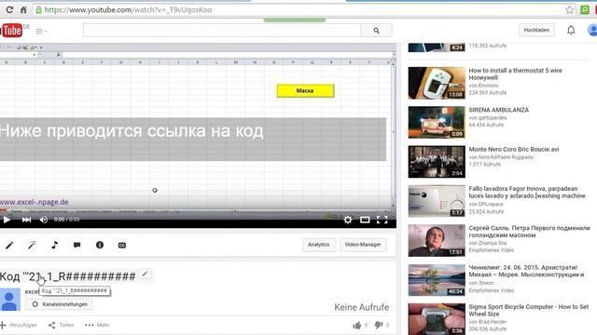Viewport: 597px width, 335px height.
Task: Expand the Mehr options menu
Action: tap(97, 325)
